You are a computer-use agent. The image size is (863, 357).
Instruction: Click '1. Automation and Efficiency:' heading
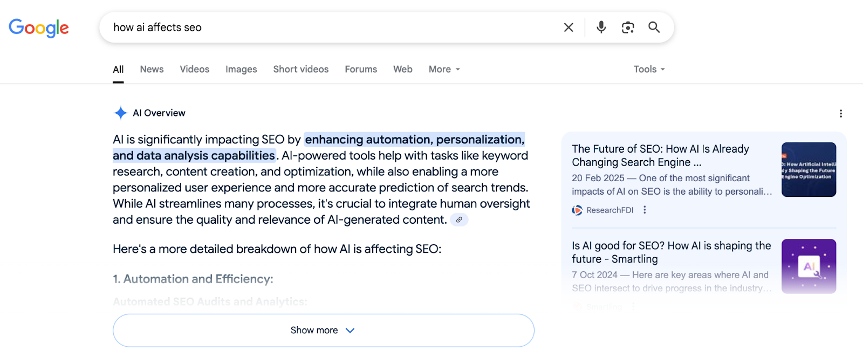193,279
